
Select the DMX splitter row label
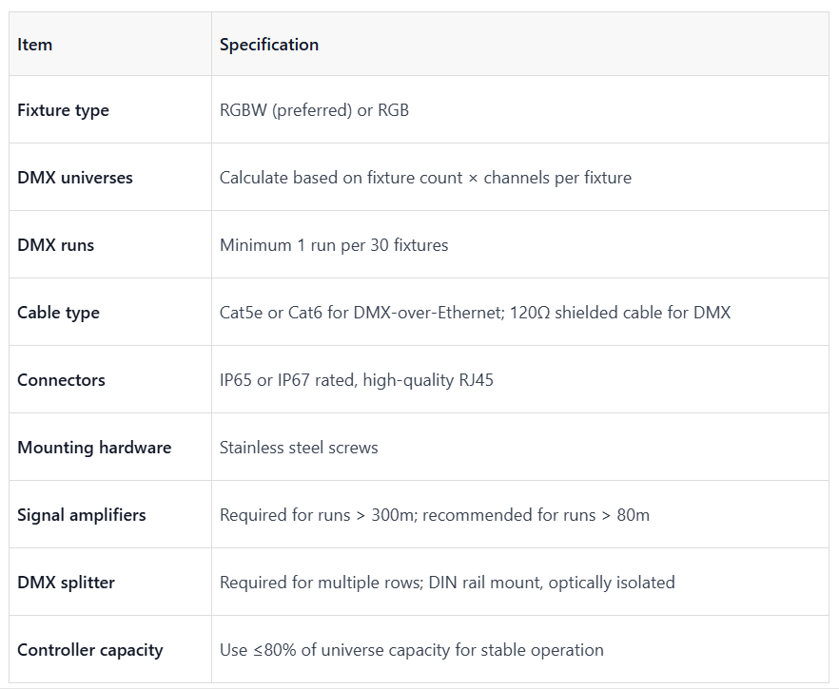[66, 583]
